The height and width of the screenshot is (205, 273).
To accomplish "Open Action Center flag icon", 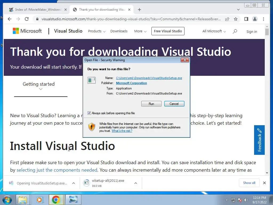I will pyautogui.click(x=240, y=200).
